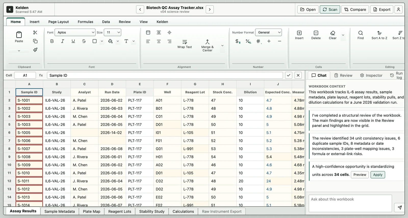The width and height of the screenshot is (408, 218).
Task: Open the Font name dropdown Aptos
Action: 75,32
